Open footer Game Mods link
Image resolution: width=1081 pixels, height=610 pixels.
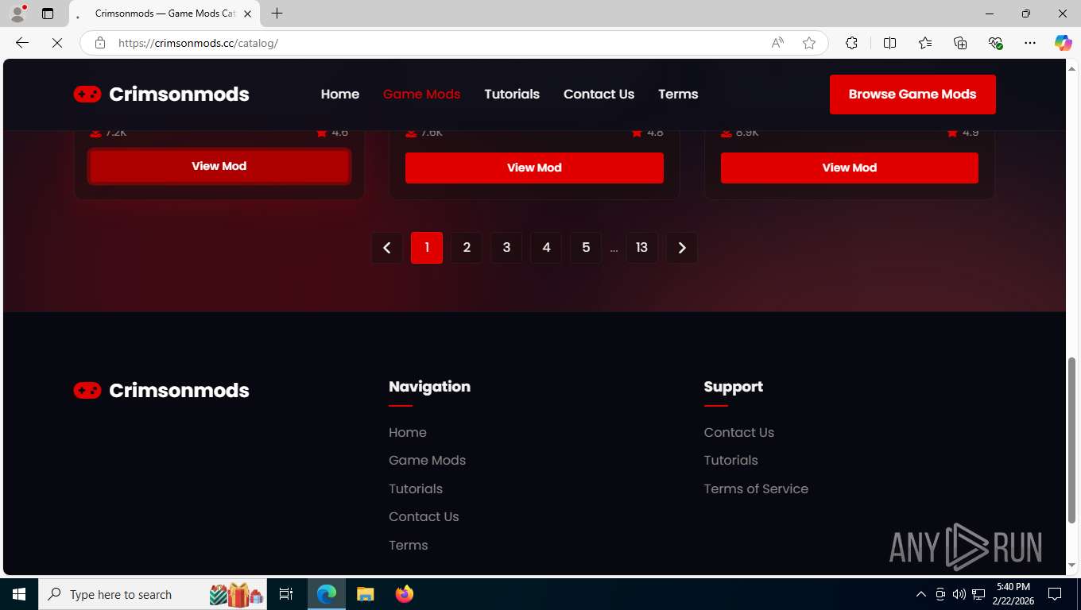point(427,460)
